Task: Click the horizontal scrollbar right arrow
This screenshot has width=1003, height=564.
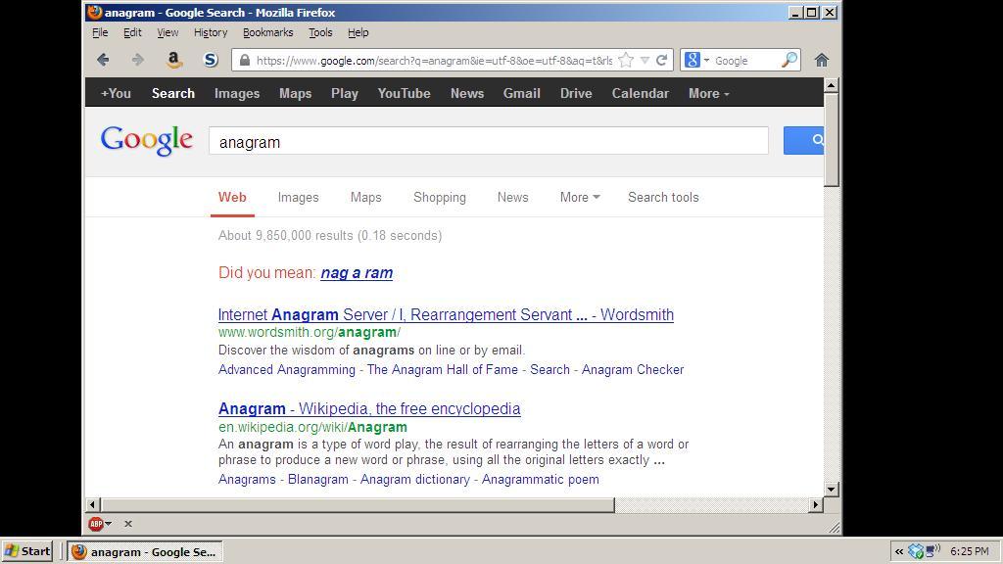Action: (816, 504)
